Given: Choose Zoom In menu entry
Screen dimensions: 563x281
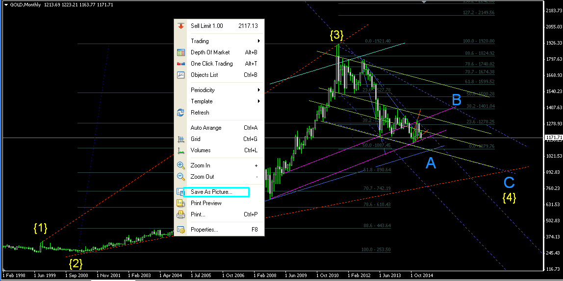Looking at the screenshot, I should pos(219,165).
